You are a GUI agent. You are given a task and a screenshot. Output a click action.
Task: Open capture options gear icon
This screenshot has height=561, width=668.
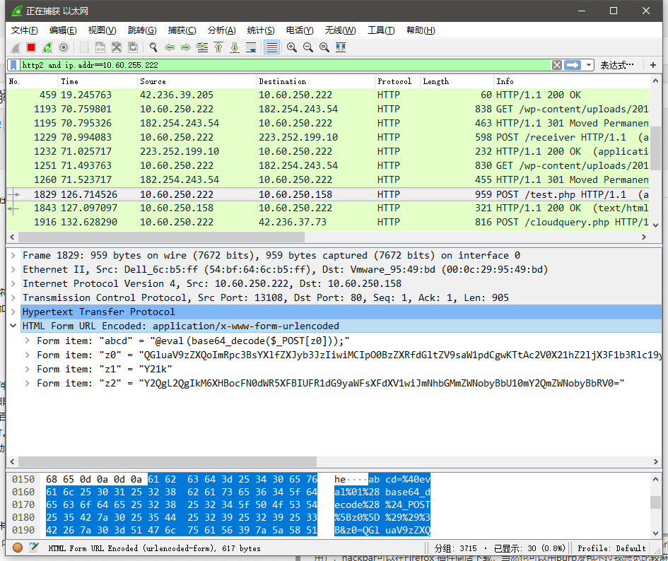[64, 48]
